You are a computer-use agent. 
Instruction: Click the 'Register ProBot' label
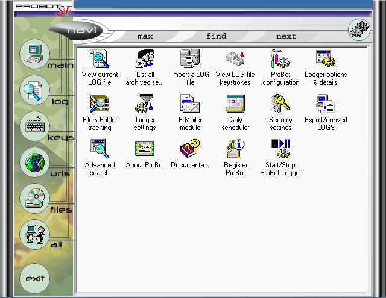pos(236,169)
